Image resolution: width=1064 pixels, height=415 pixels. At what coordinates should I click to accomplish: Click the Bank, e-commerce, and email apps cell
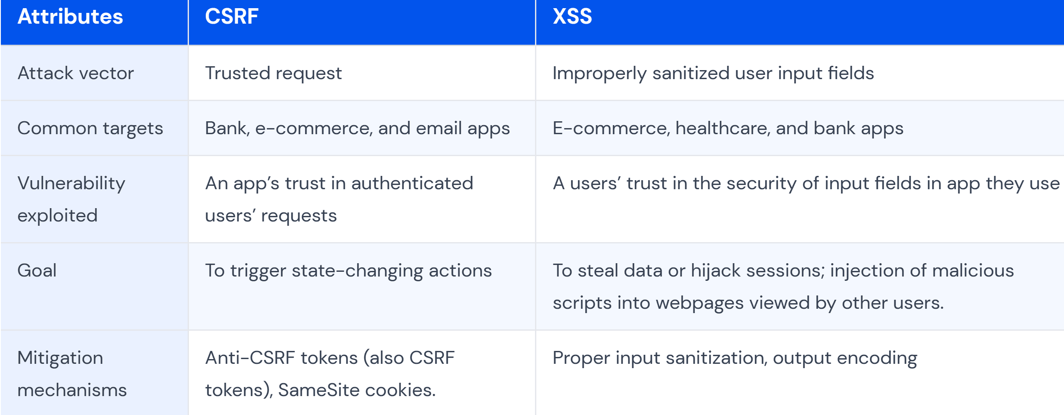tap(357, 129)
